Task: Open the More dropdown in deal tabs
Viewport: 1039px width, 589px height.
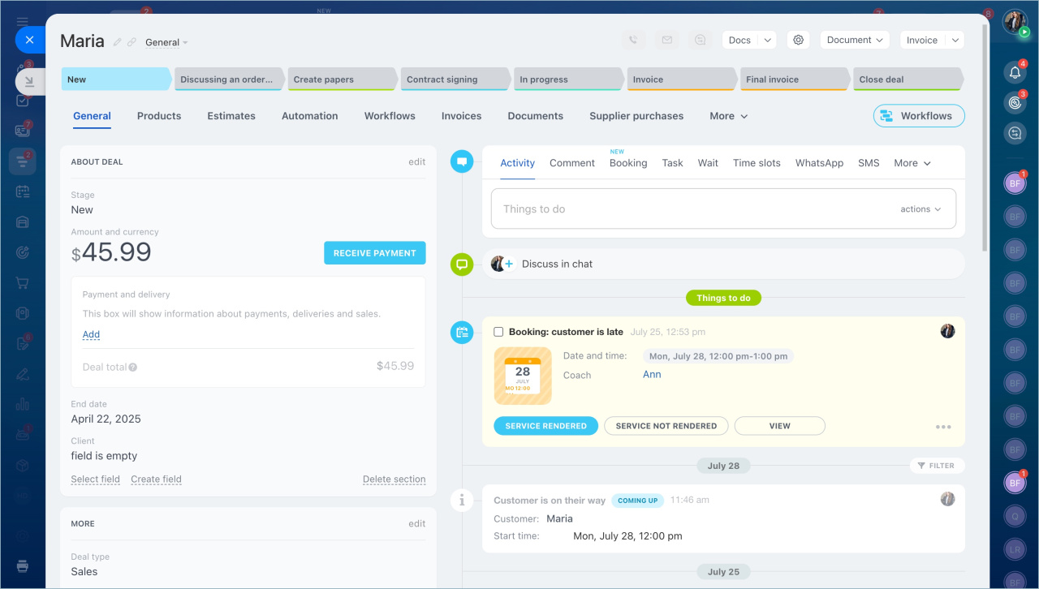Action: [x=728, y=116]
